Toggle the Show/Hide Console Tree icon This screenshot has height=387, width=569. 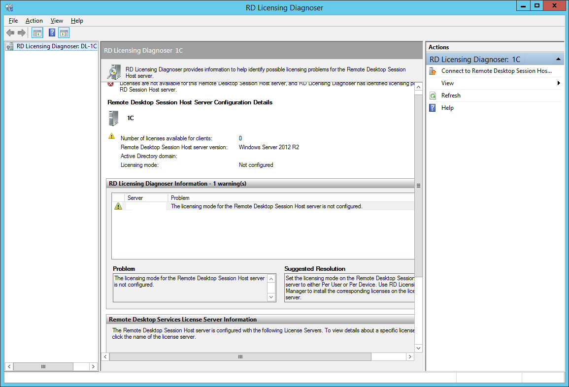tap(37, 33)
